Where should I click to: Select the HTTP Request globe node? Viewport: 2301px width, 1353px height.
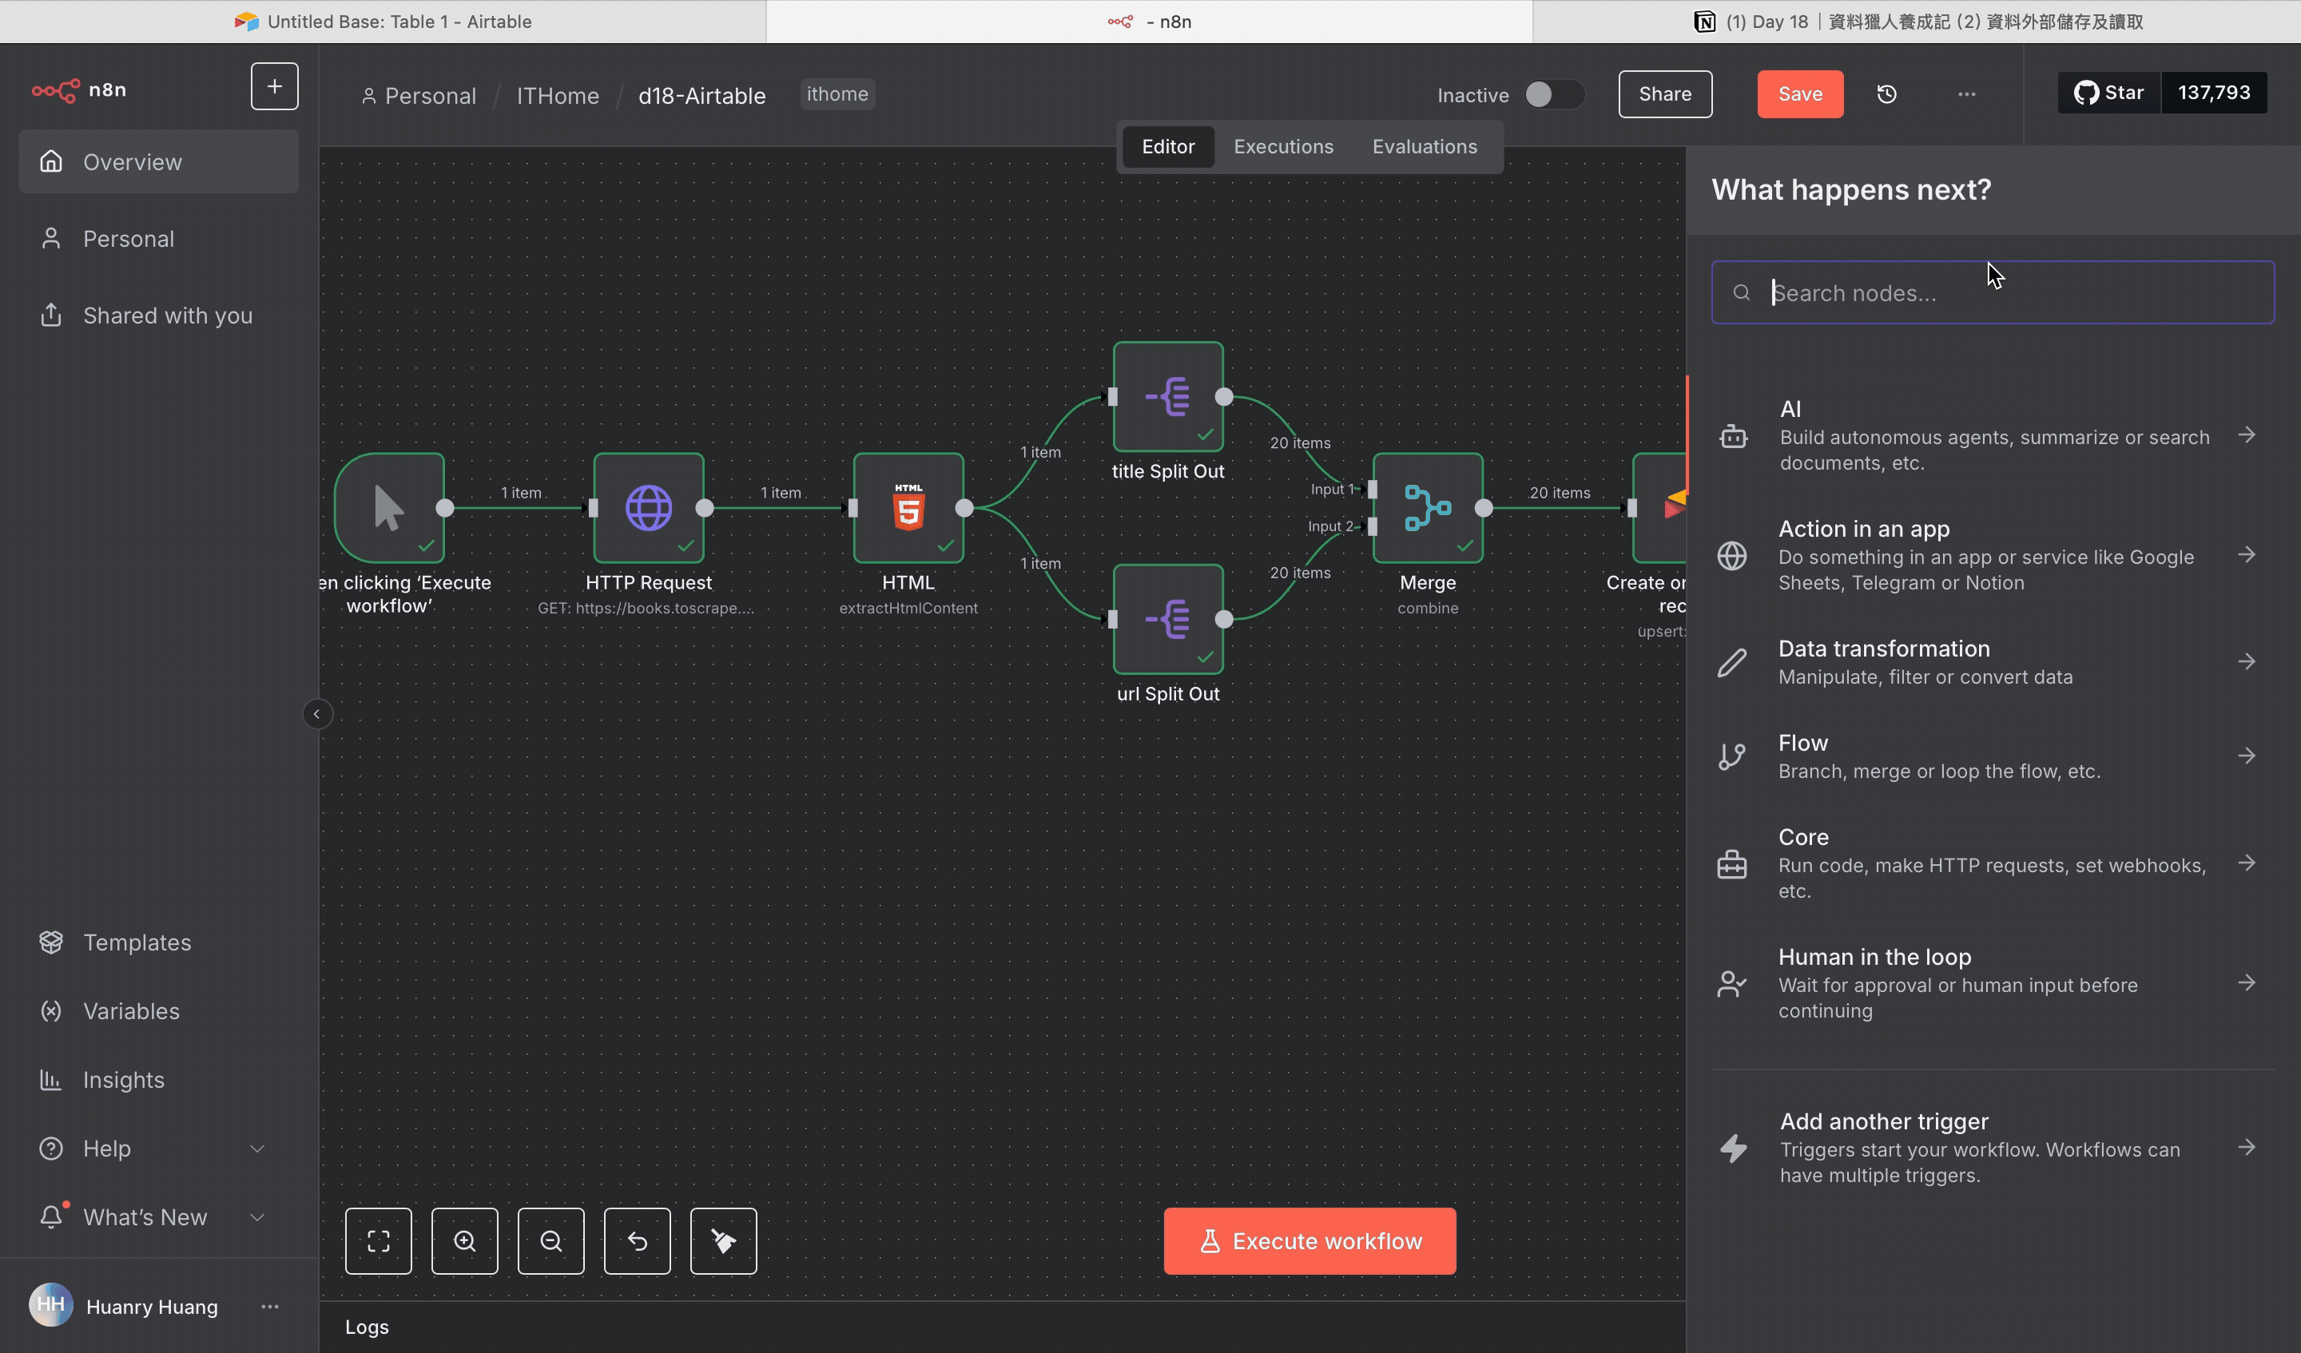(x=648, y=508)
